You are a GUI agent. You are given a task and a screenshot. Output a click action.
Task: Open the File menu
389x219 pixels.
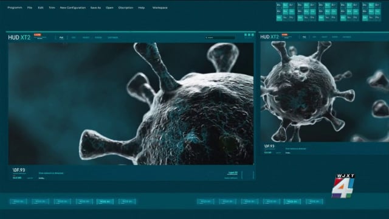click(30, 8)
